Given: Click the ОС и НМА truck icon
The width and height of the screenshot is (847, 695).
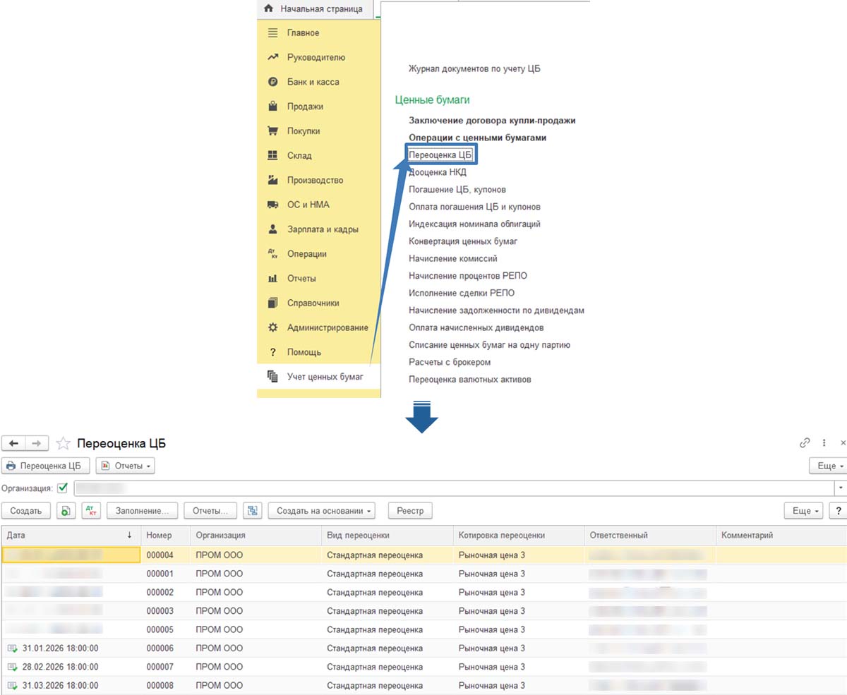Looking at the screenshot, I should pos(273,205).
